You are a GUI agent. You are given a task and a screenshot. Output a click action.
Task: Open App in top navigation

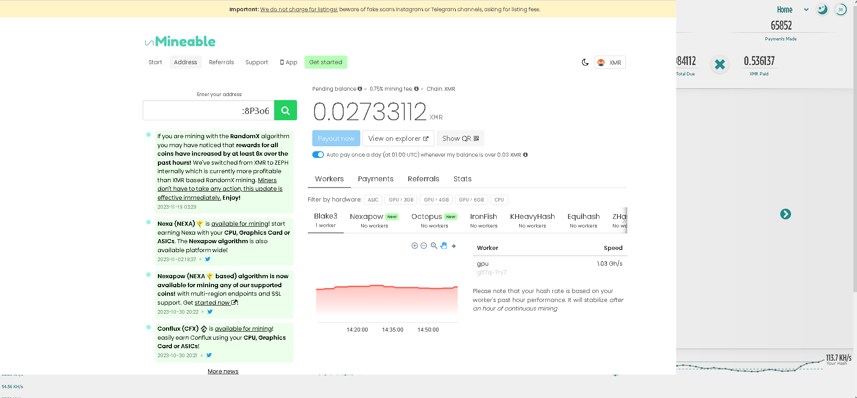[x=289, y=62]
